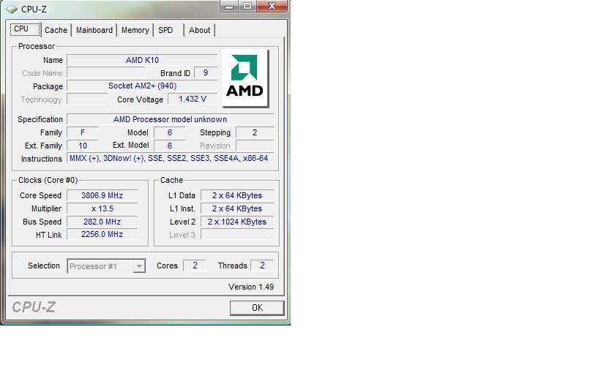
Task: Open the About tab
Action: point(199,30)
